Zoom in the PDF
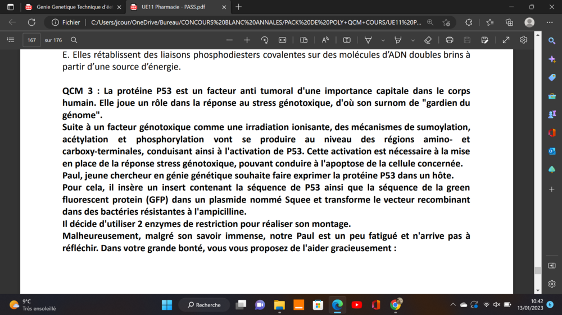The height and width of the screenshot is (315, 562). 247,40
